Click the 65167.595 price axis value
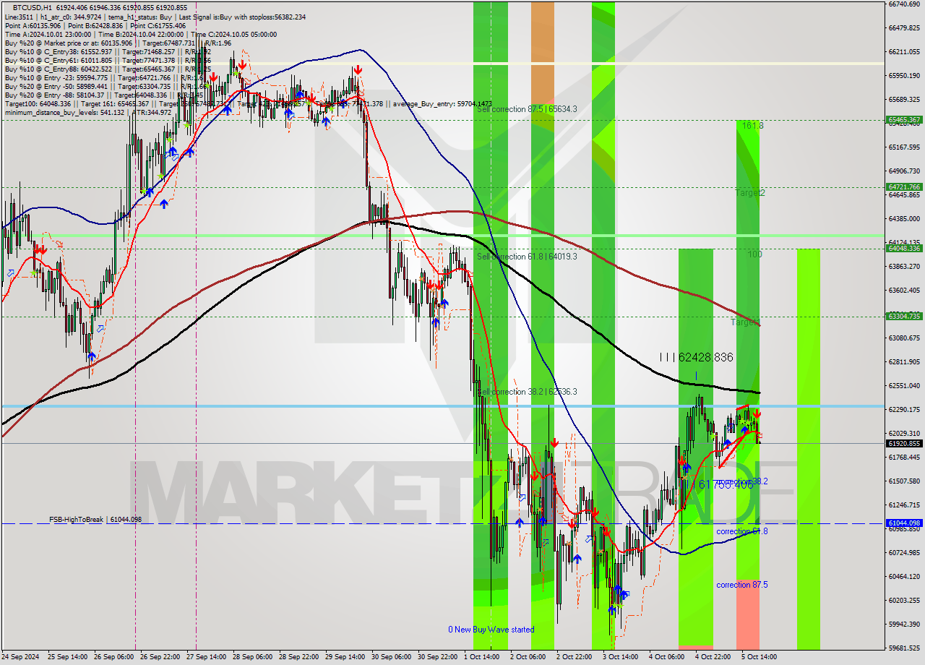The width and height of the screenshot is (925, 665). point(903,147)
